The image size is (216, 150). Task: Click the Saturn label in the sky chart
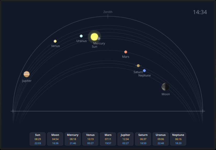138,72
